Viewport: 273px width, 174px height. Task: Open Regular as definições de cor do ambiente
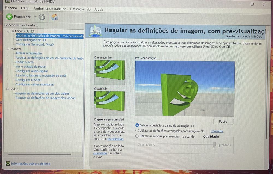coord(49,58)
